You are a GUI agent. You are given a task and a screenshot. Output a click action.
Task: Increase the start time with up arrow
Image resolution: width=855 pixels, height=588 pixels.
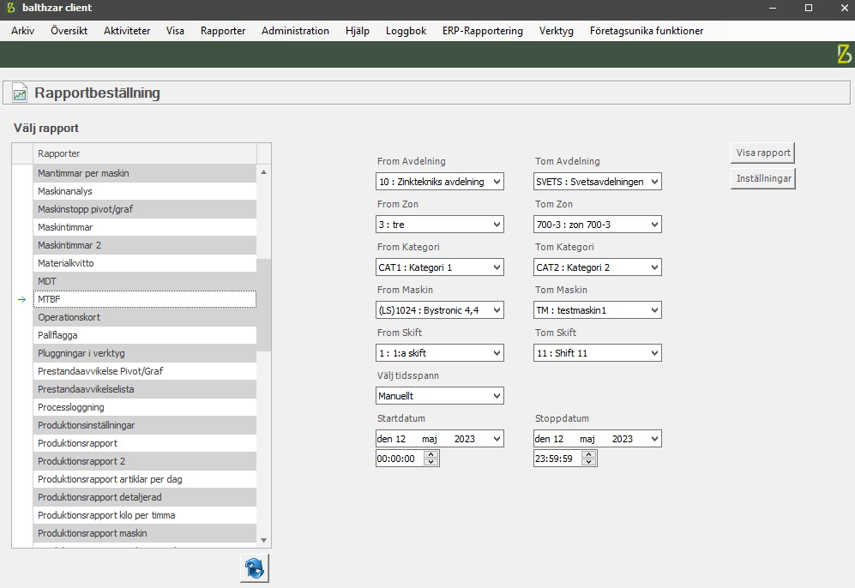click(431, 454)
